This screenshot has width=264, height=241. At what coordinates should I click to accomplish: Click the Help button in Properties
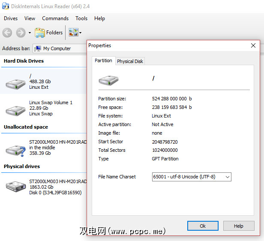pos(239,226)
